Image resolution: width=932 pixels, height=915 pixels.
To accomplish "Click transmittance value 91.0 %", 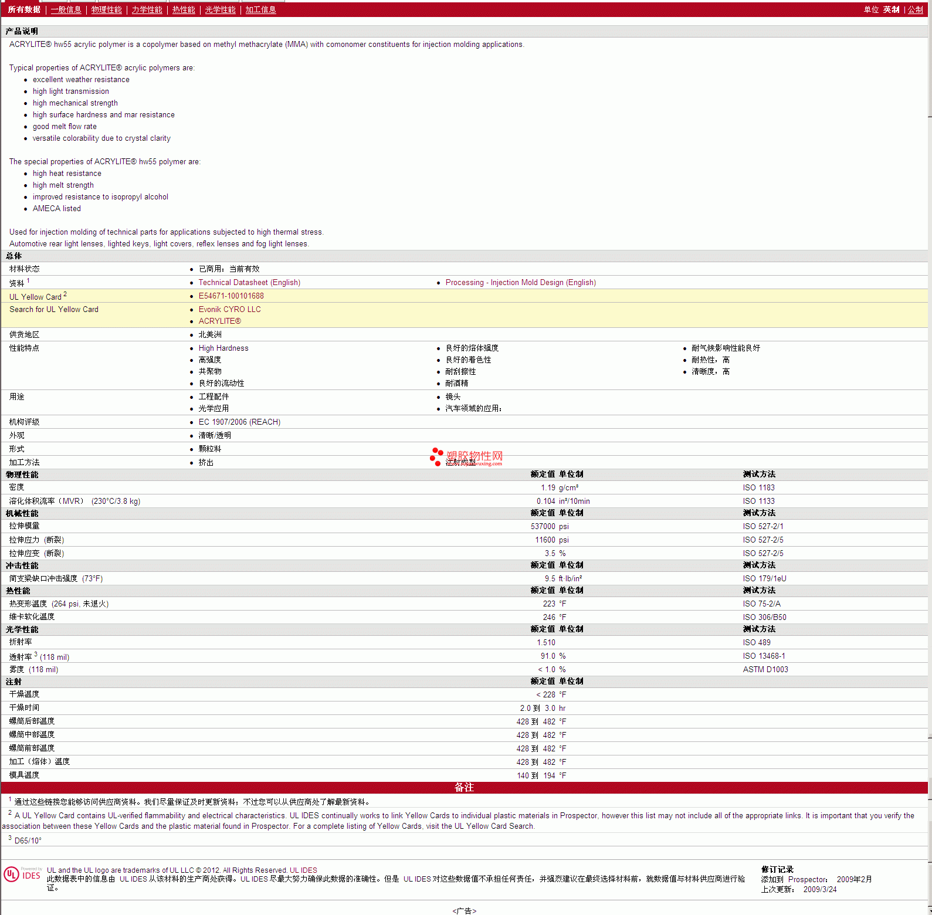I will (553, 656).
